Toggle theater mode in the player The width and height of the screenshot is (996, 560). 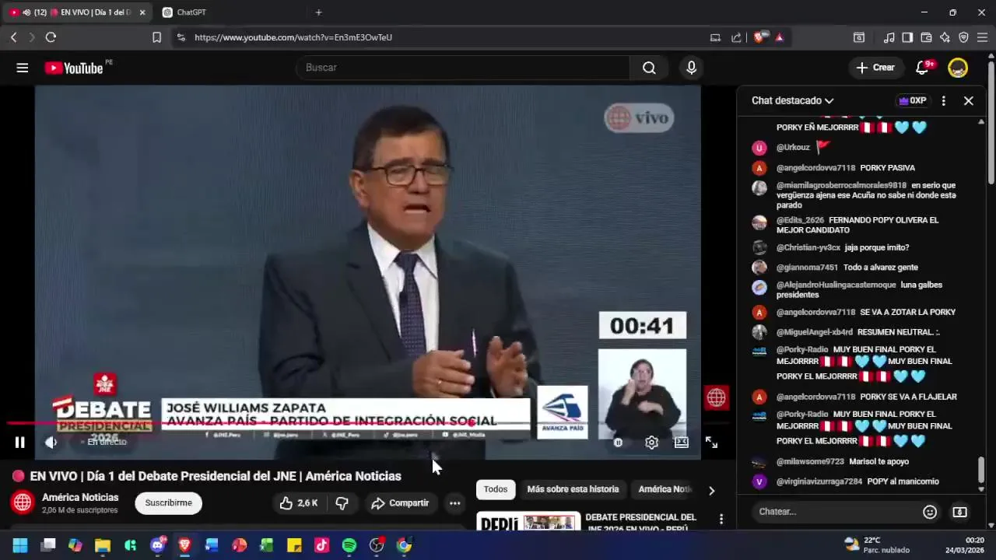pyautogui.click(x=681, y=443)
